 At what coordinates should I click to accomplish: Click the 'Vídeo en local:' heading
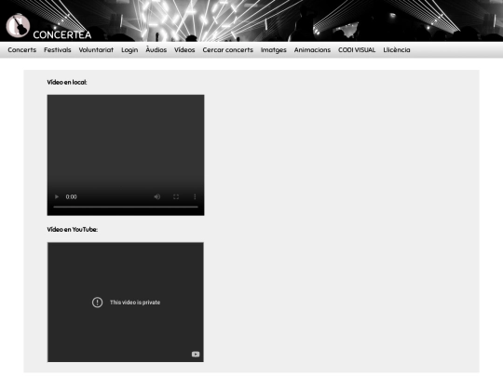click(67, 82)
